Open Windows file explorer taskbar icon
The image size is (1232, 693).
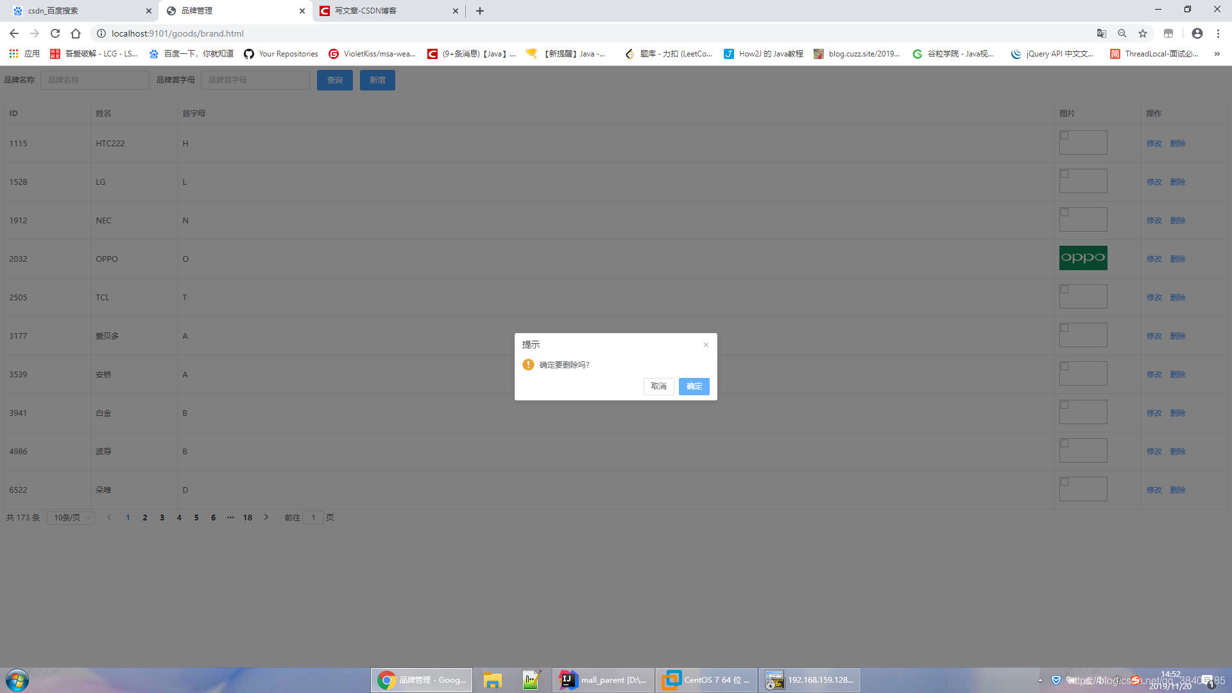[492, 680]
